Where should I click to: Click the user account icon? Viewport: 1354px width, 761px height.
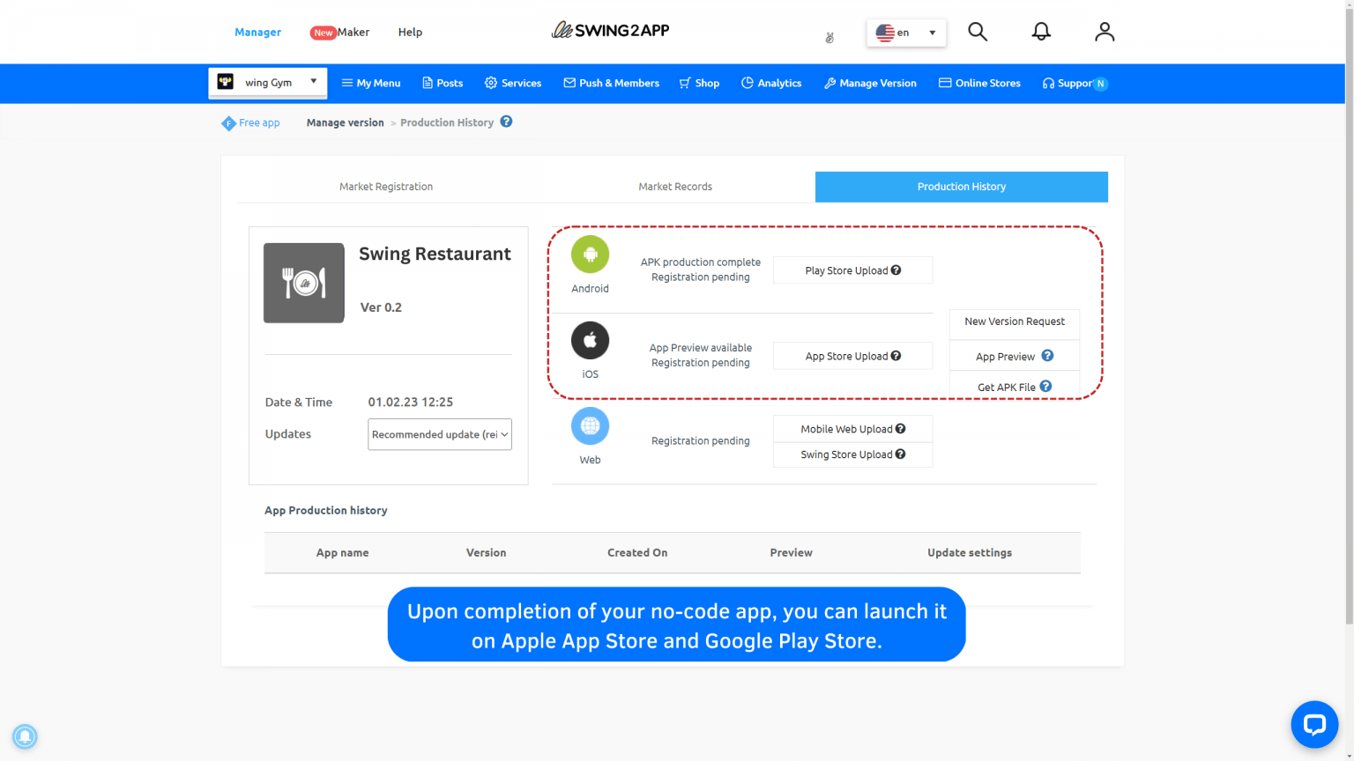[1105, 31]
